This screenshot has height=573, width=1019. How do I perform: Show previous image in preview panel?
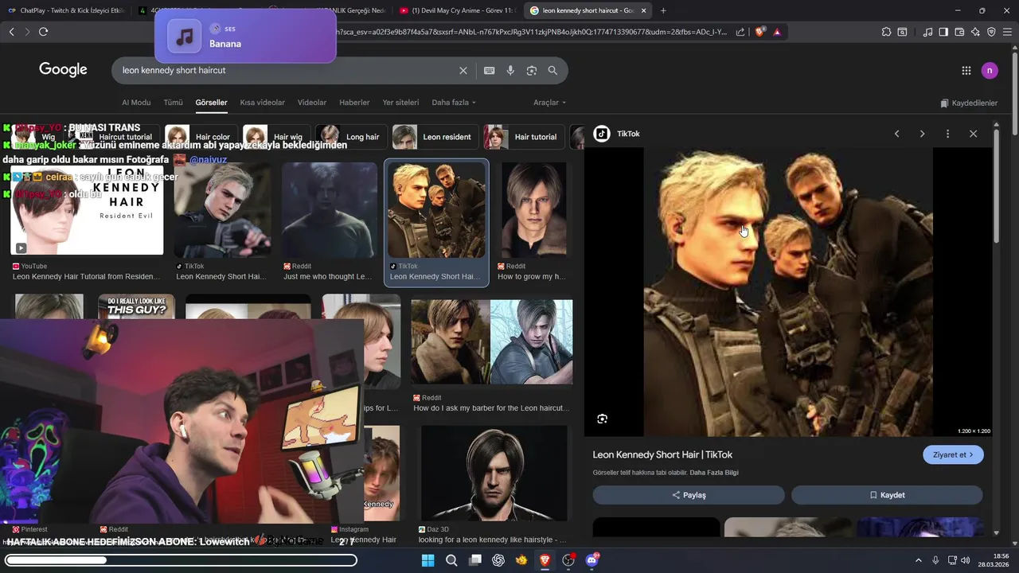pos(896,134)
